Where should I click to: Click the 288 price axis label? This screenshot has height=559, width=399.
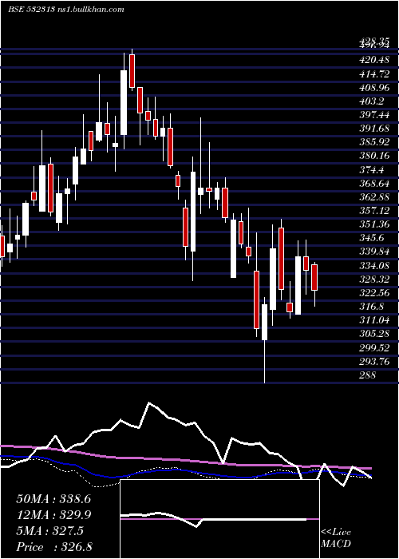[367, 375]
